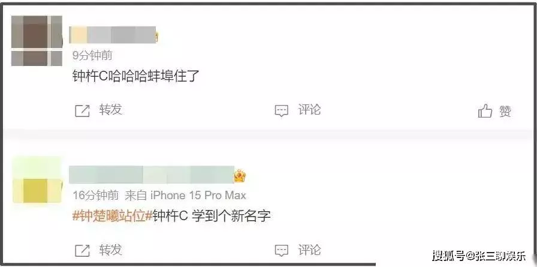Click the 转发 label on the second post
537x267 pixels.
point(111,250)
